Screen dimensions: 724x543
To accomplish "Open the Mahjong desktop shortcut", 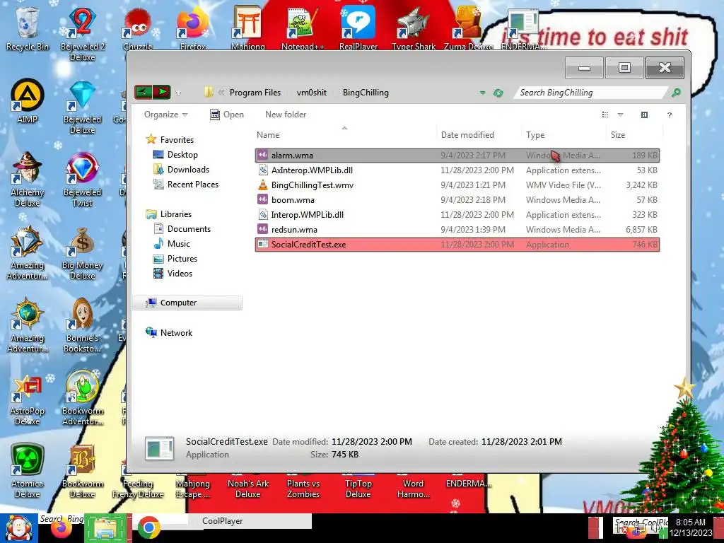I will point(248,28).
